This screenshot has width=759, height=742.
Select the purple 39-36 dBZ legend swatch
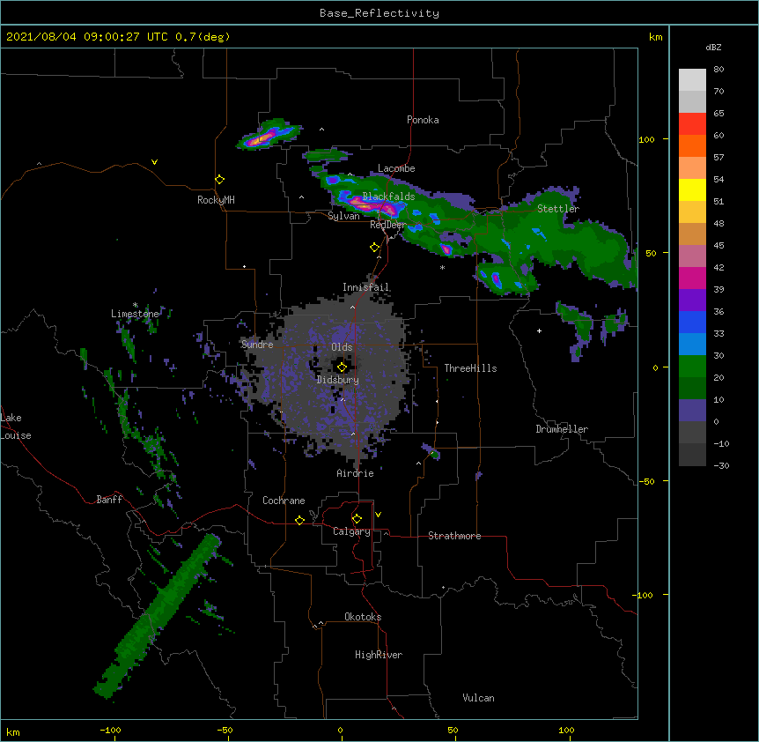pos(692,301)
